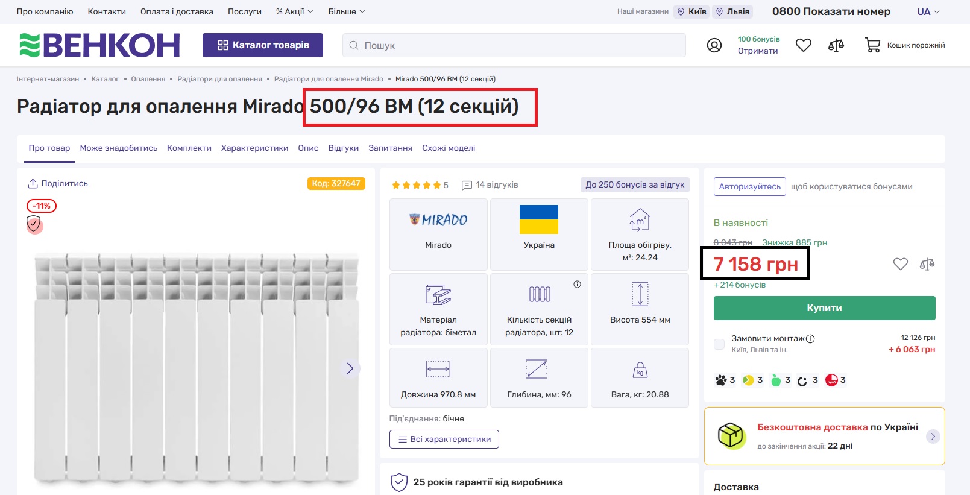Click the -11% discount badge
This screenshot has width=970, height=495.
point(42,206)
